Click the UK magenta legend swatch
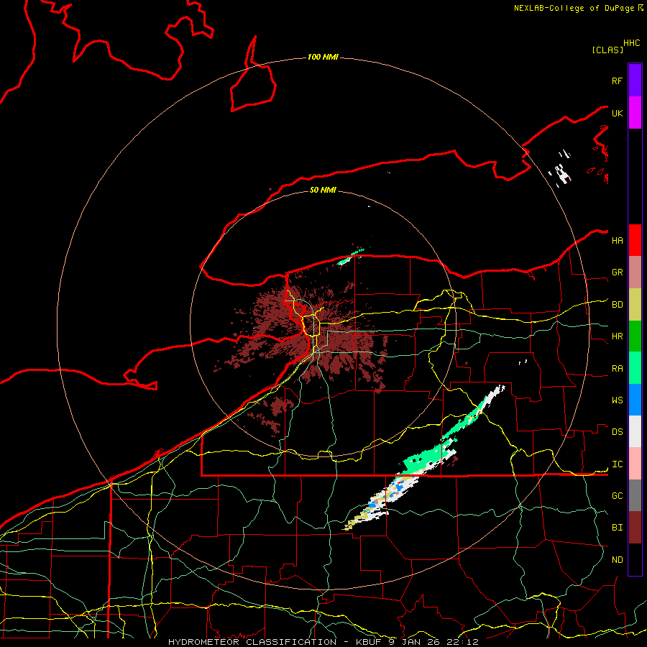 (635, 113)
